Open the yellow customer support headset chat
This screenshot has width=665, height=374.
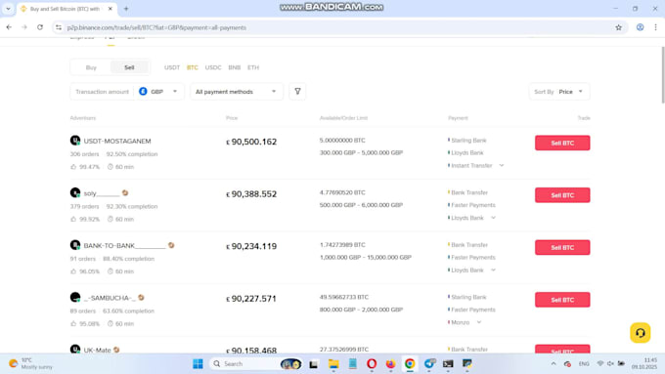pos(640,333)
